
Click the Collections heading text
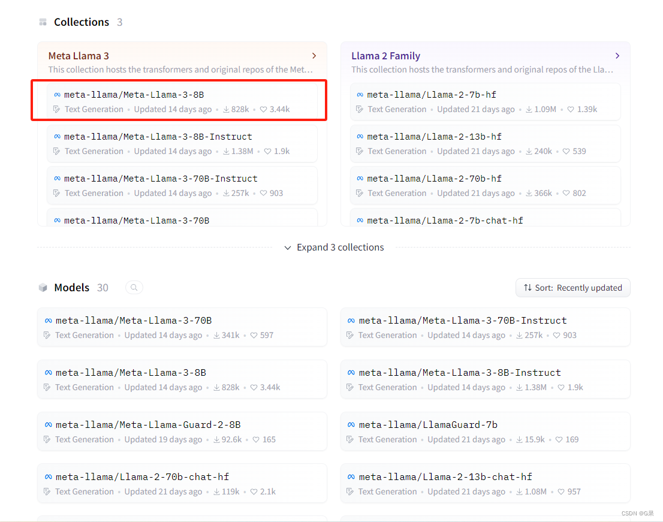pos(82,22)
